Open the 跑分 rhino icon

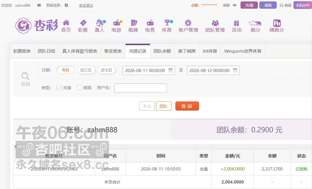click(x=255, y=23)
